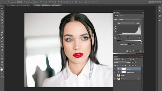Hide the Hue/Saturation 1 layer
Viewport: 162px width, 91px height.
115,72
